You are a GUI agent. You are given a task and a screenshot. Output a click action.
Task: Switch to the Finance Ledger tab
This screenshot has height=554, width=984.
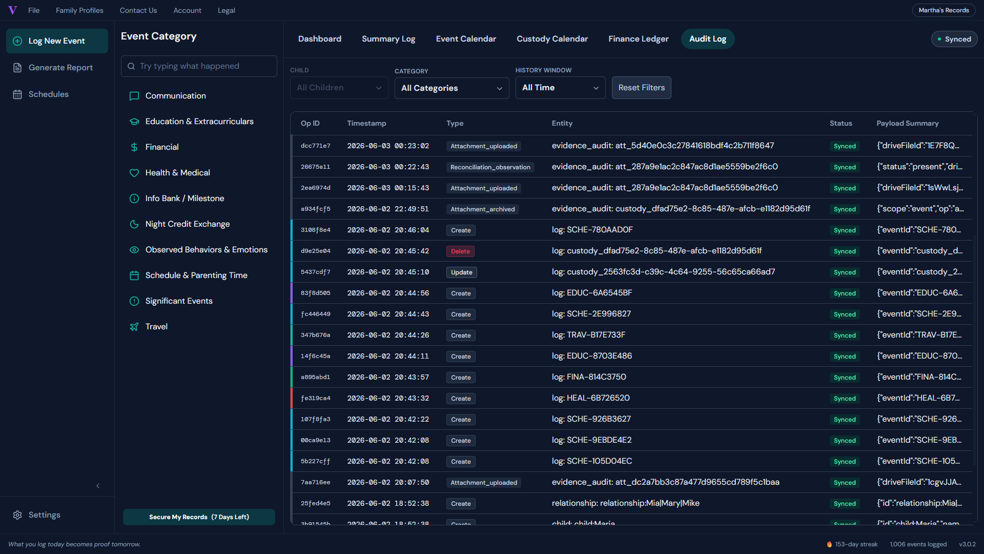[x=638, y=39]
